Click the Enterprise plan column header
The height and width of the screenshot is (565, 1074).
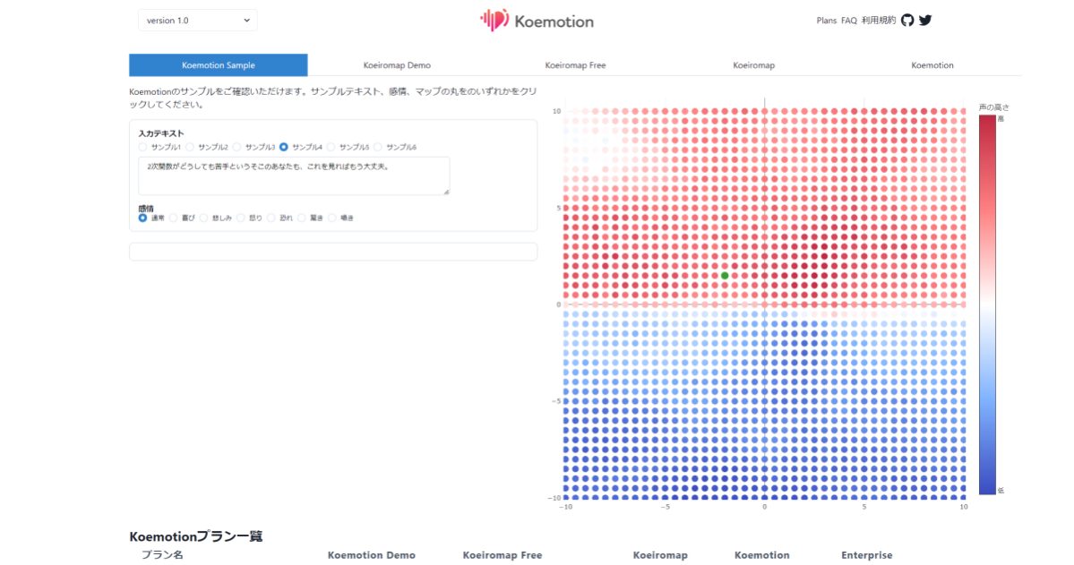pos(866,555)
